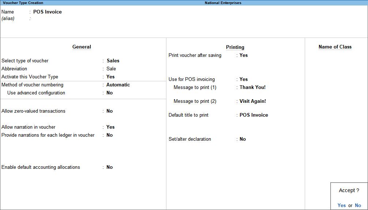Edit Message to print (1) Thank You!
The height and width of the screenshot is (210, 368).
click(x=252, y=87)
